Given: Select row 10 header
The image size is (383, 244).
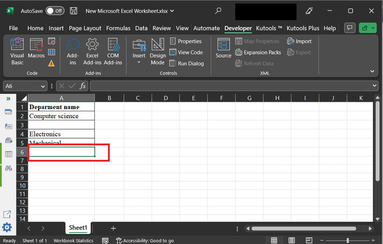Looking at the screenshot, I should [x=22, y=186].
